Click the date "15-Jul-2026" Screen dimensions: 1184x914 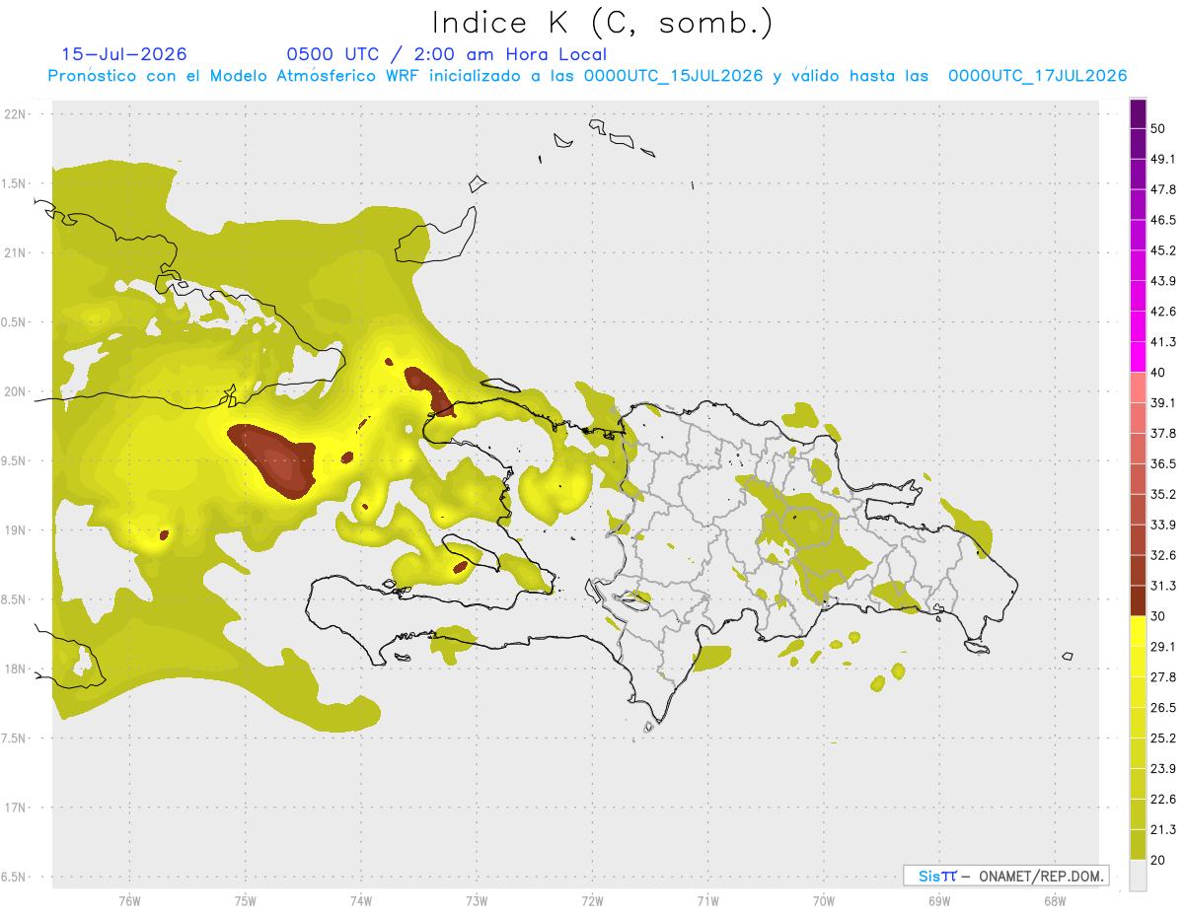124,54
